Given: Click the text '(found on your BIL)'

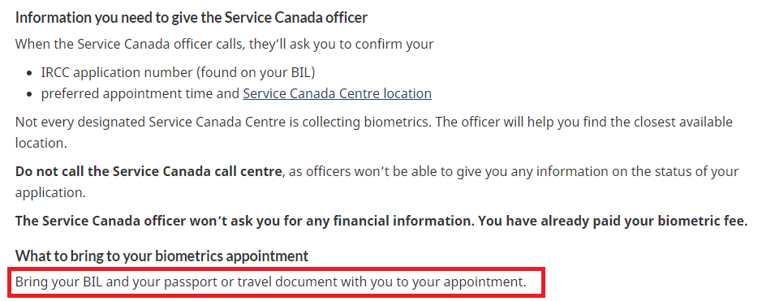Looking at the screenshot, I should (x=256, y=72).
